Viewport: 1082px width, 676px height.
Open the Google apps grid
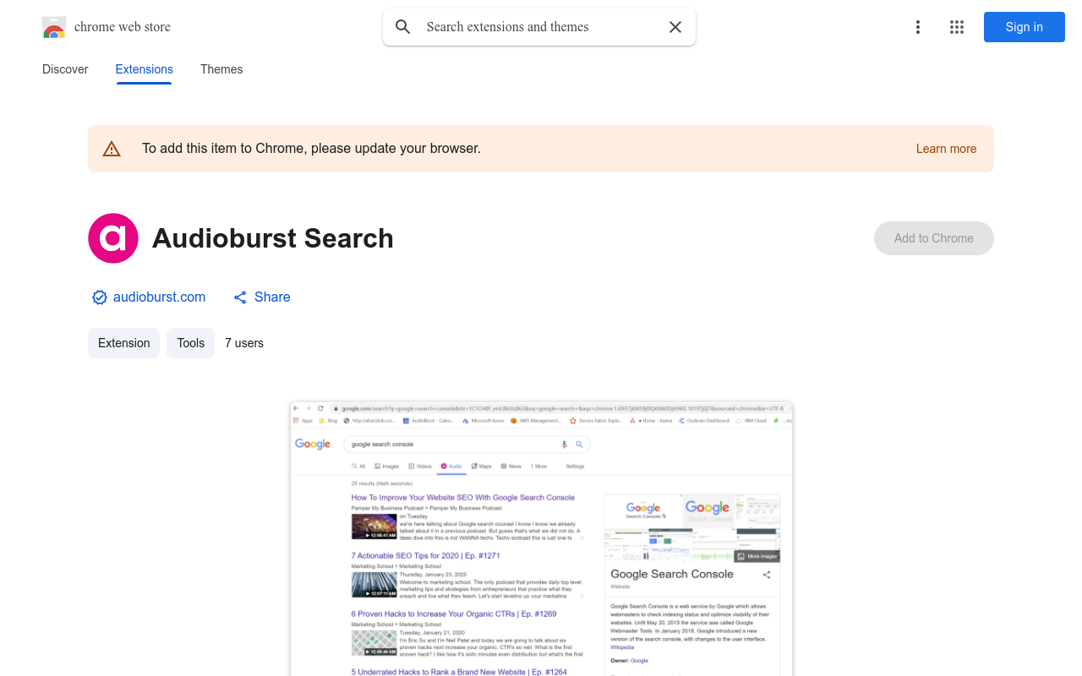point(957,27)
